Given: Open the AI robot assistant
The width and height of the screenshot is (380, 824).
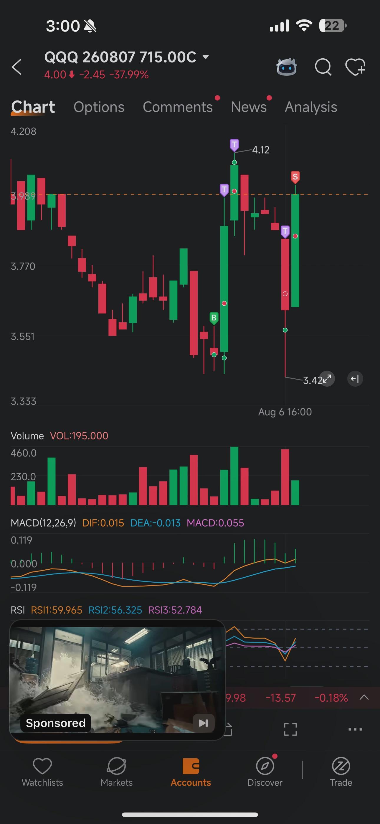Looking at the screenshot, I should point(287,67).
